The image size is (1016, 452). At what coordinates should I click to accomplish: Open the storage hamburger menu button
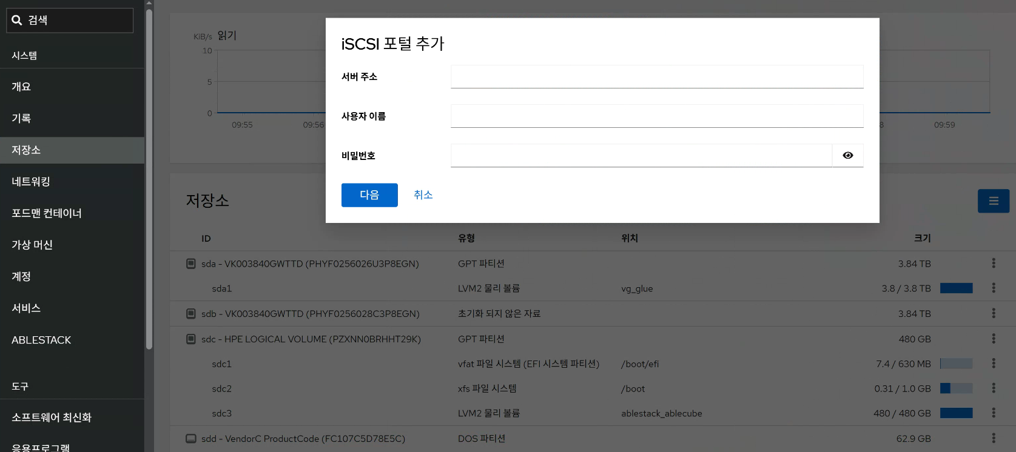[x=994, y=201]
